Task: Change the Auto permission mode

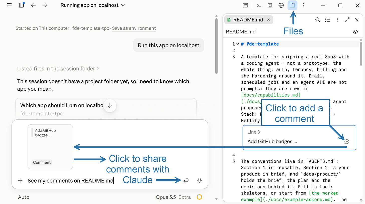Action: click(24, 197)
